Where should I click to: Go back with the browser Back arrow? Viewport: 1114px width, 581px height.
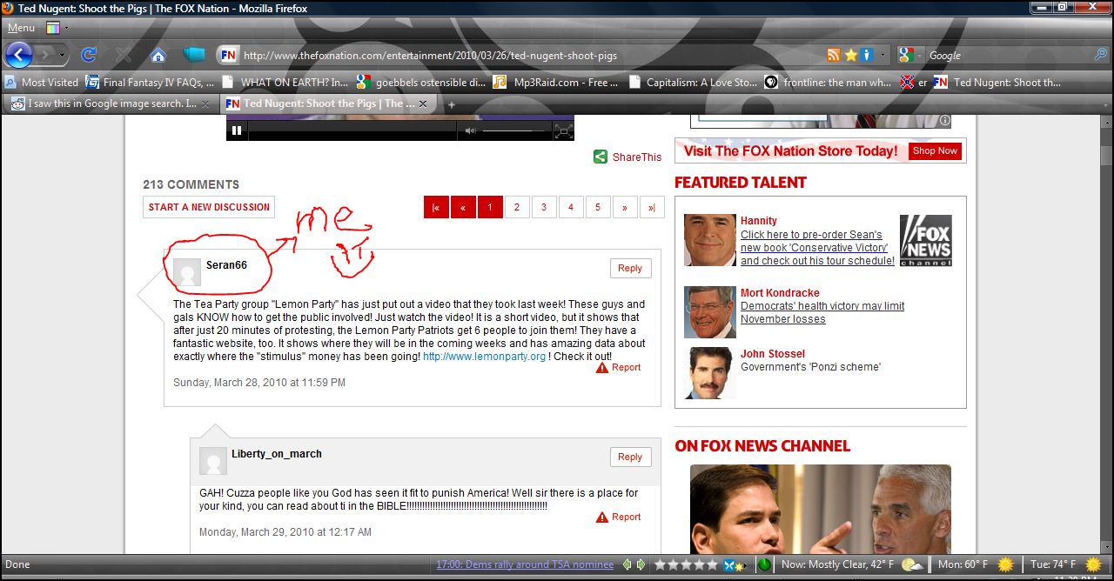click(x=18, y=55)
